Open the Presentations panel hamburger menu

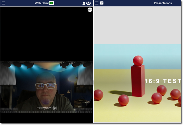(x=97, y=3)
